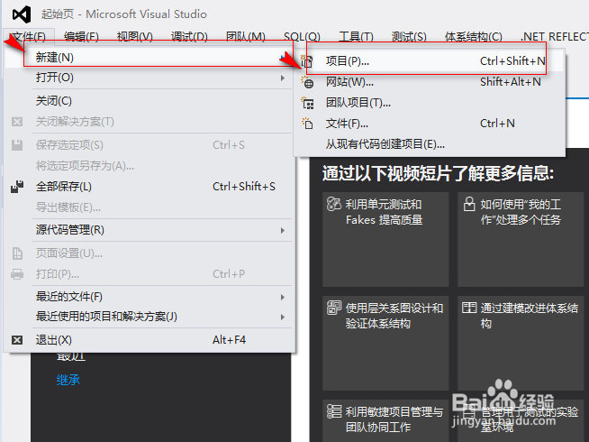Open video tile 利用敏捷项目管理与团队协同工作
The height and width of the screenshot is (442, 589).
[385, 420]
